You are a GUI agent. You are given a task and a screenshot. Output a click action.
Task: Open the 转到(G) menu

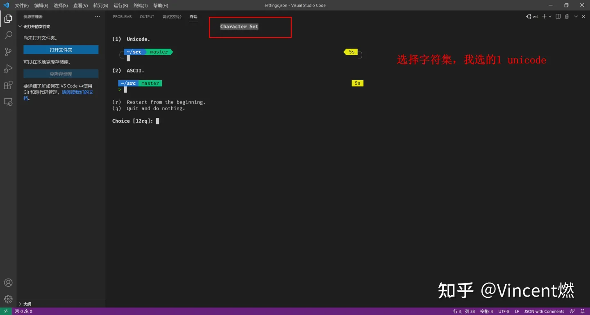[x=101, y=5]
